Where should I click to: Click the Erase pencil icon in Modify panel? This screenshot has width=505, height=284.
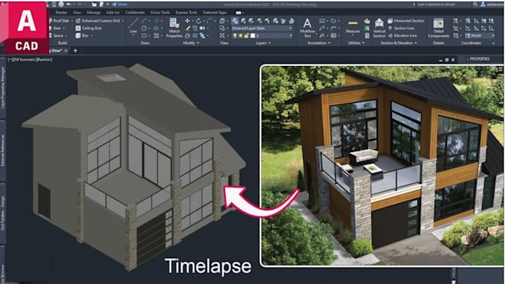click(x=187, y=28)
